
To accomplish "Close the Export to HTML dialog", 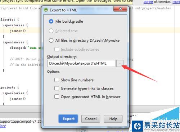I will tap(120, 9).
